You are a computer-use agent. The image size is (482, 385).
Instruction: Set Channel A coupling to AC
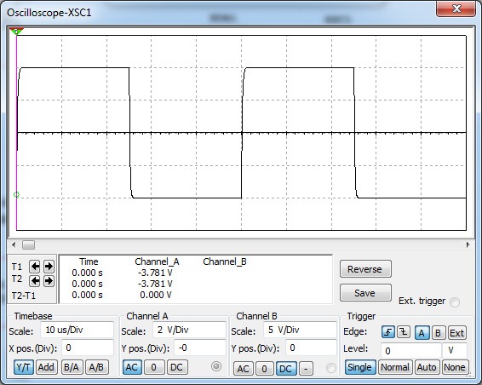tap(132, 367)
